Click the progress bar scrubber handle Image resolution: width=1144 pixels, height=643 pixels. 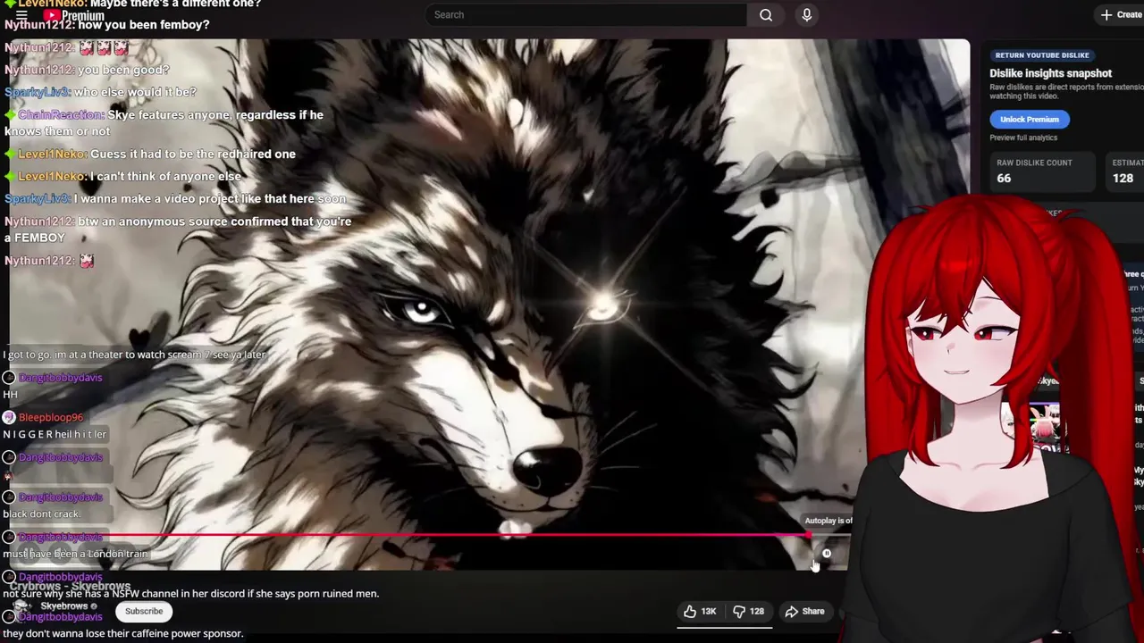coord(808,536)
